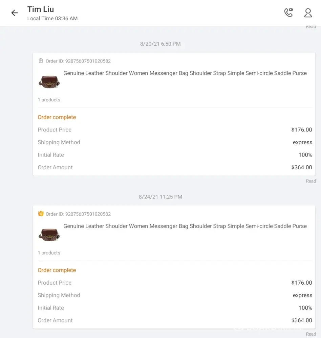Tap Tim Liu contact name header

pyautogui.click(x=41, y=9)
